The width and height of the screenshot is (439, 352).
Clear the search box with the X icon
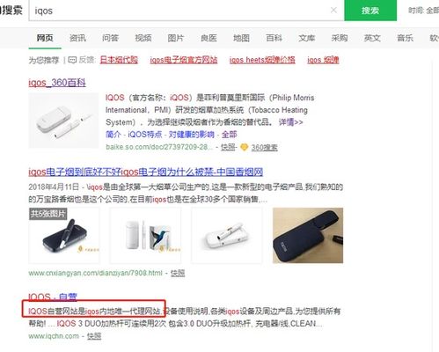point(333,11)
